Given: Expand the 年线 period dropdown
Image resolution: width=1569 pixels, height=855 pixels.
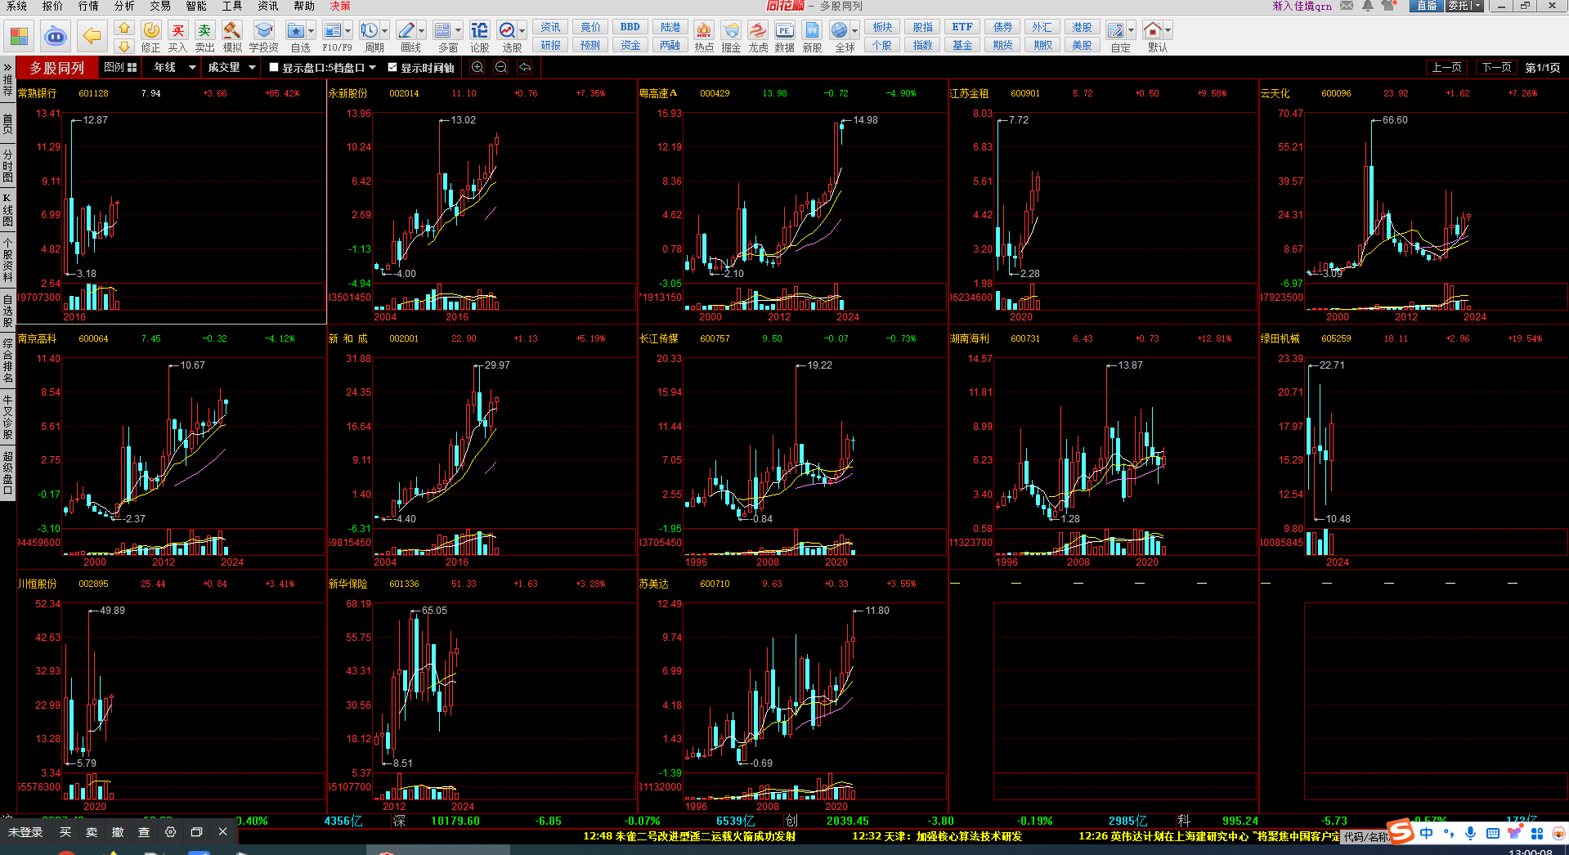Looking at the screenshot, I should (x=192, y=68).
